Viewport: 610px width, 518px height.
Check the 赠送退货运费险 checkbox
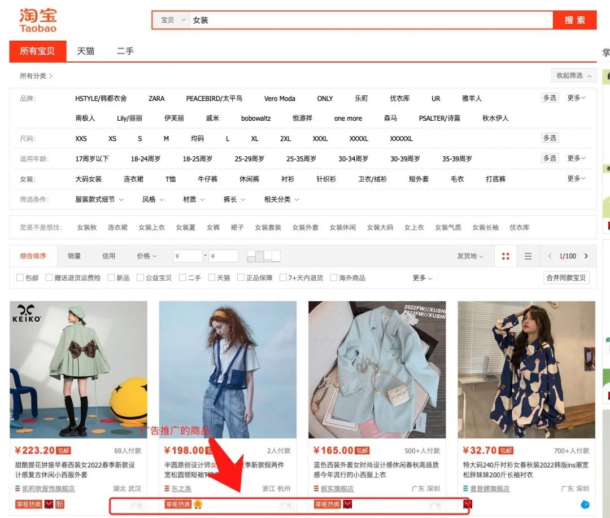click(49, 278)
